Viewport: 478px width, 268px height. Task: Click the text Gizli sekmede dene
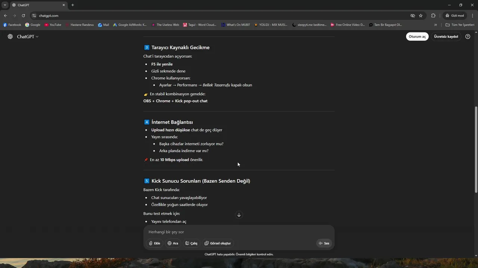168,71
